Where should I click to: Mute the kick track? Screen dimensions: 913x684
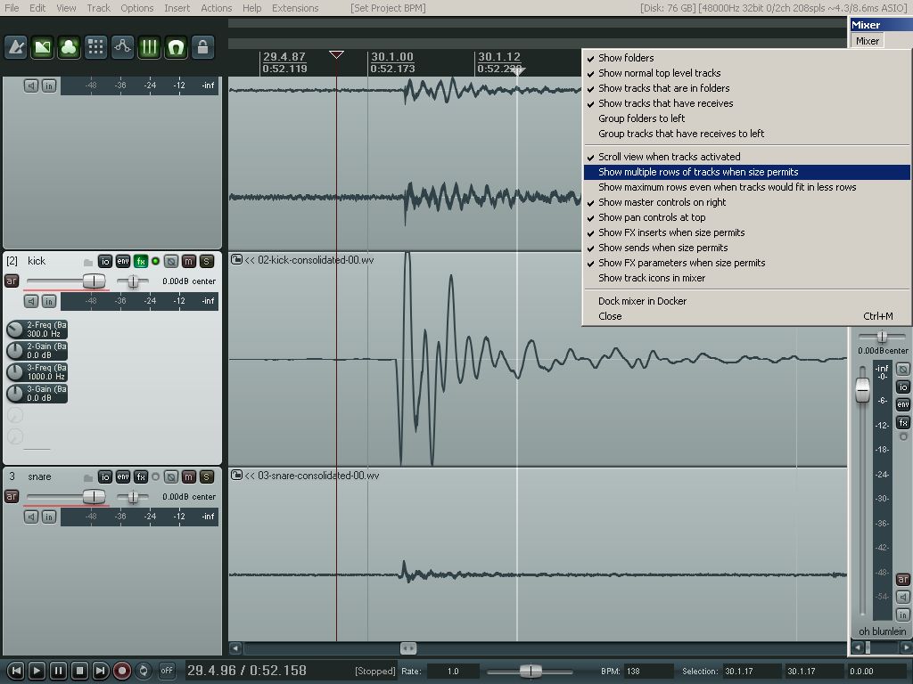click(188, 261)
